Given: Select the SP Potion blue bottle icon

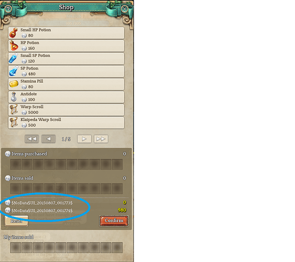Looking at the screenshot, I should pyautogui.click(x=14, y=71).
